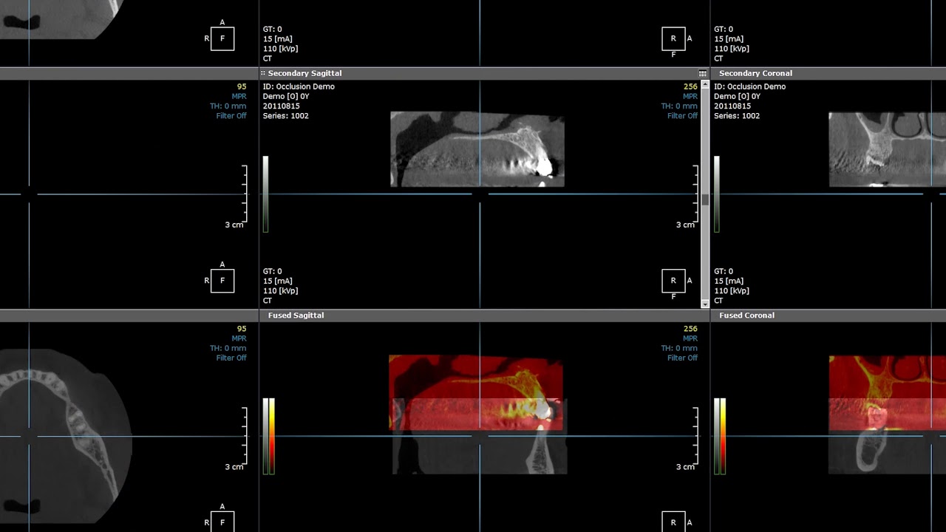Click "MPR" label in Secondary Sagittal pane
This screenshot has height=532, width=946.
pos(690,96)
